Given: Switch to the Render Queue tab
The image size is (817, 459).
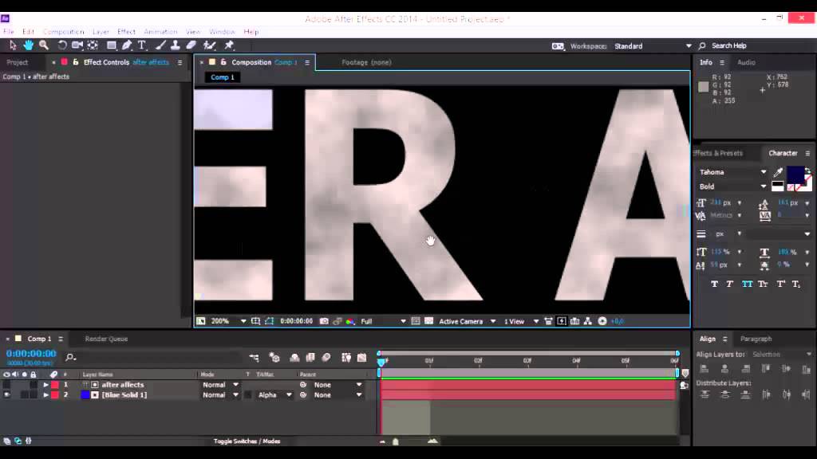Looking at the screenshot, I should pos(106,339).
